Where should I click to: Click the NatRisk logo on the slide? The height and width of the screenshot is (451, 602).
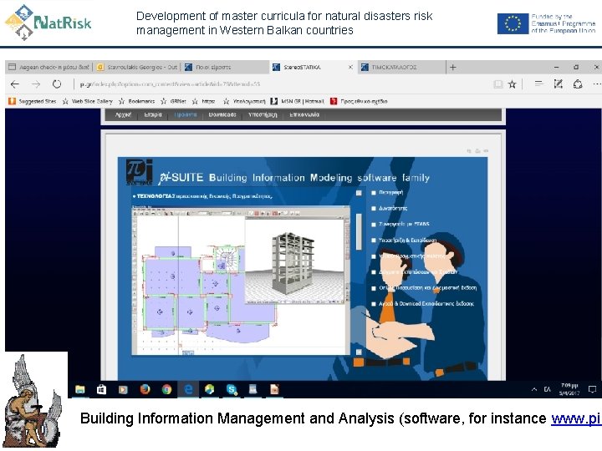coord(48,23)
